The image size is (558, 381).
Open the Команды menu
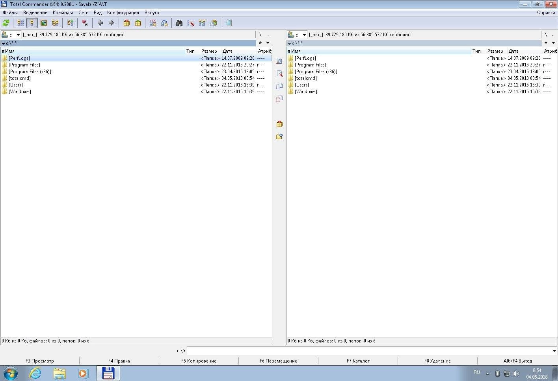[63, 13]
